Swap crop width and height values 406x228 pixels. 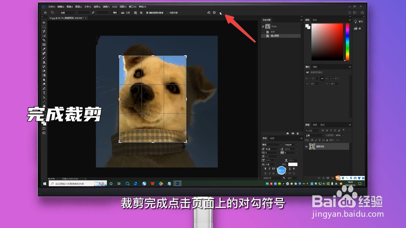click(93, 13)
